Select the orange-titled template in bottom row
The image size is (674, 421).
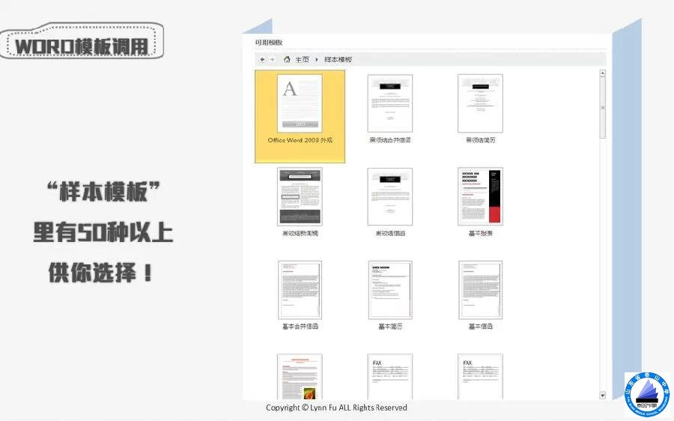click(x=300, y=377)
